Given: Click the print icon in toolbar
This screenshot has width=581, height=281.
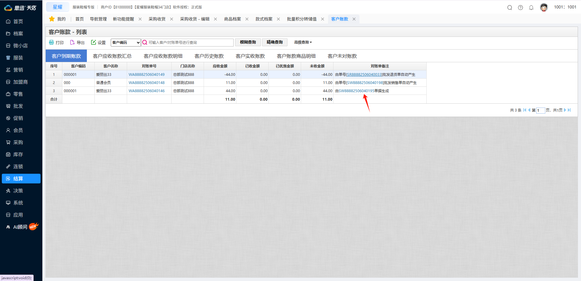Looking at the screenshot, I should (51, 42).
